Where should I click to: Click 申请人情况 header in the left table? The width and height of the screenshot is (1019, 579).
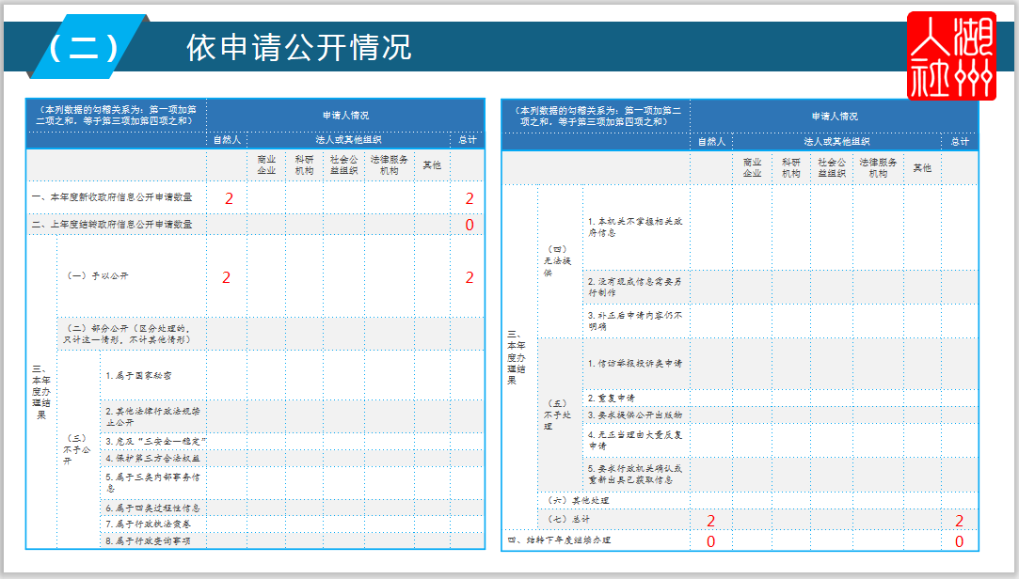click(345, 116)
